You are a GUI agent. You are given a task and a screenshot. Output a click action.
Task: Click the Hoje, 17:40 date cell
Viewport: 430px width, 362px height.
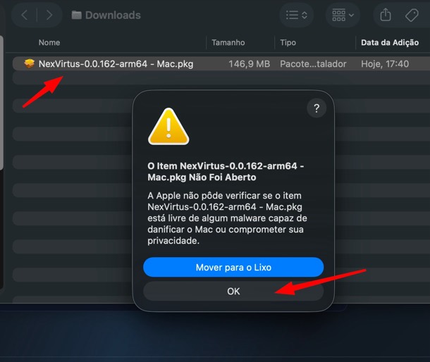tap(385, 64)
